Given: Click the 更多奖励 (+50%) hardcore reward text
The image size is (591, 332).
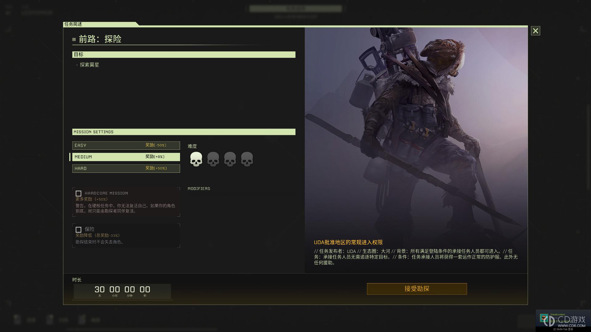Looking at the screenshot, I should coord(91,199).
